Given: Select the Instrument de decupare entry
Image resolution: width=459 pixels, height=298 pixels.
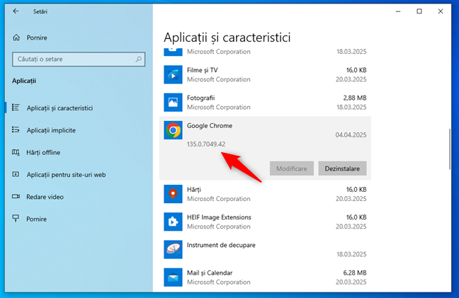Looking at the screenshot, I should tap(265, 249).
